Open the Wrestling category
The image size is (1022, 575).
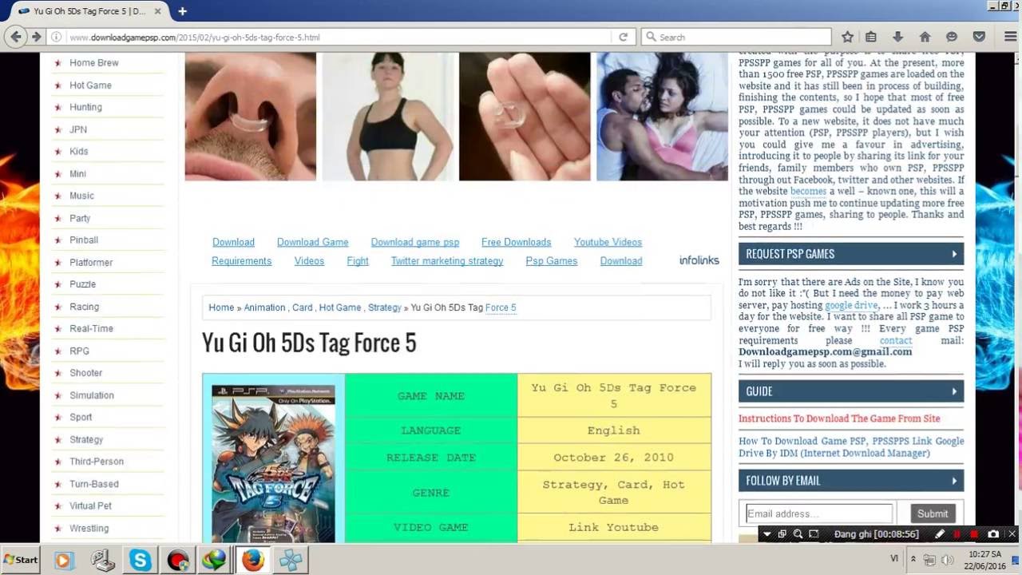click(89, 529)
